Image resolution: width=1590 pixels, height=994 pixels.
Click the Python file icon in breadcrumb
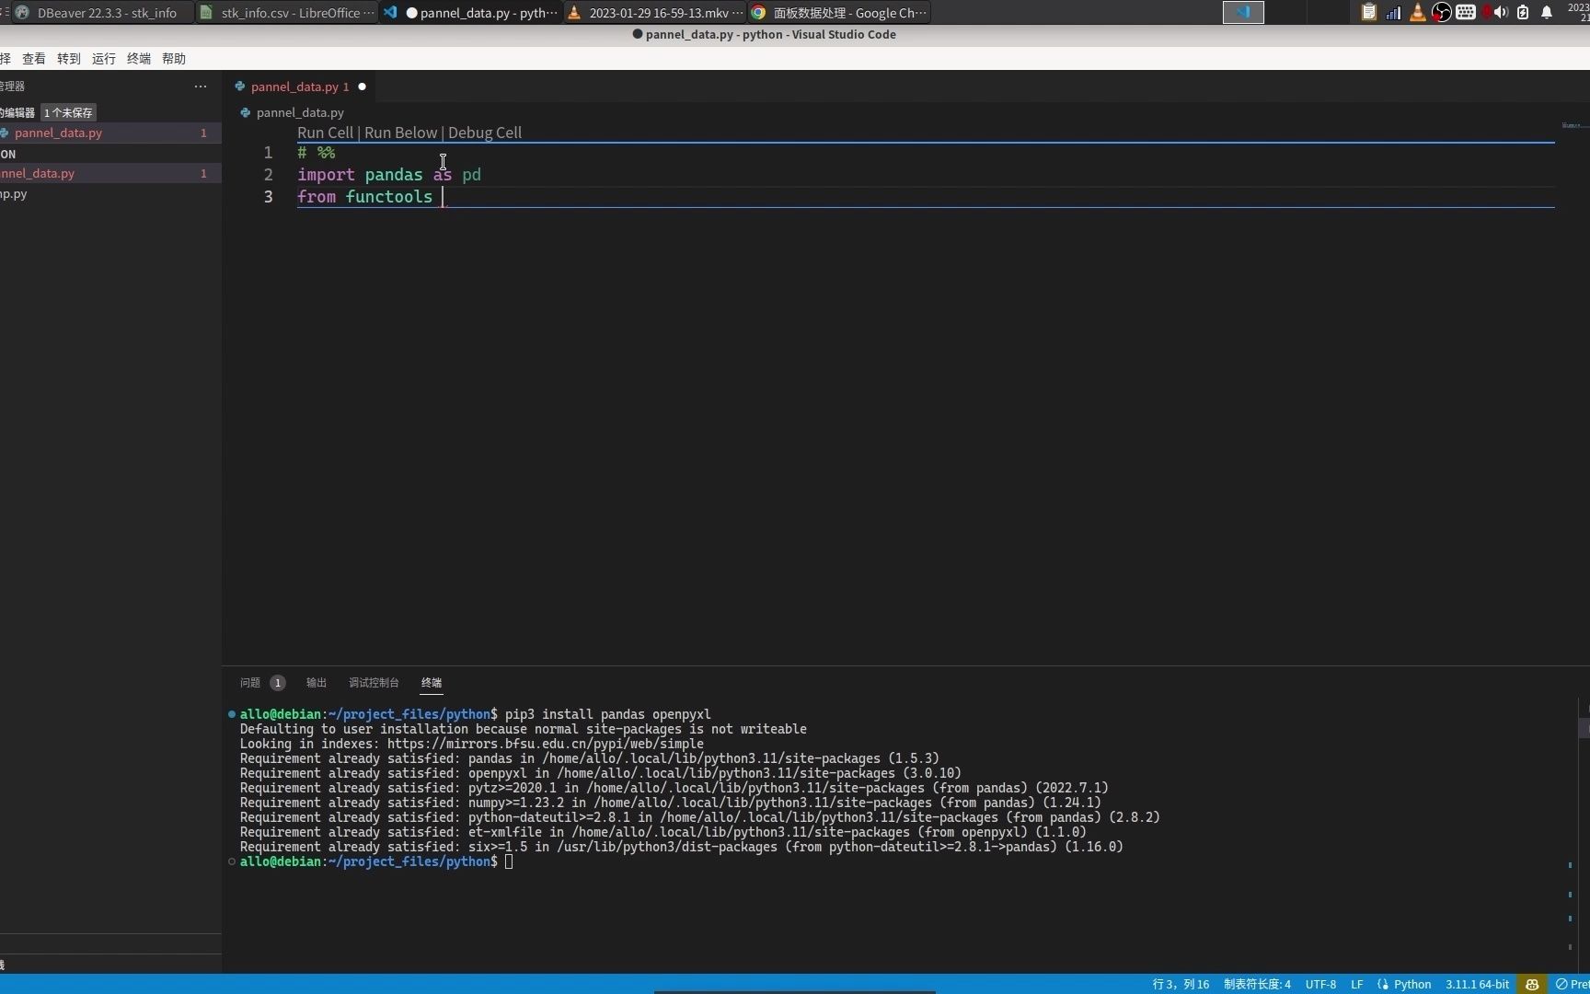[x=245, y=112]
